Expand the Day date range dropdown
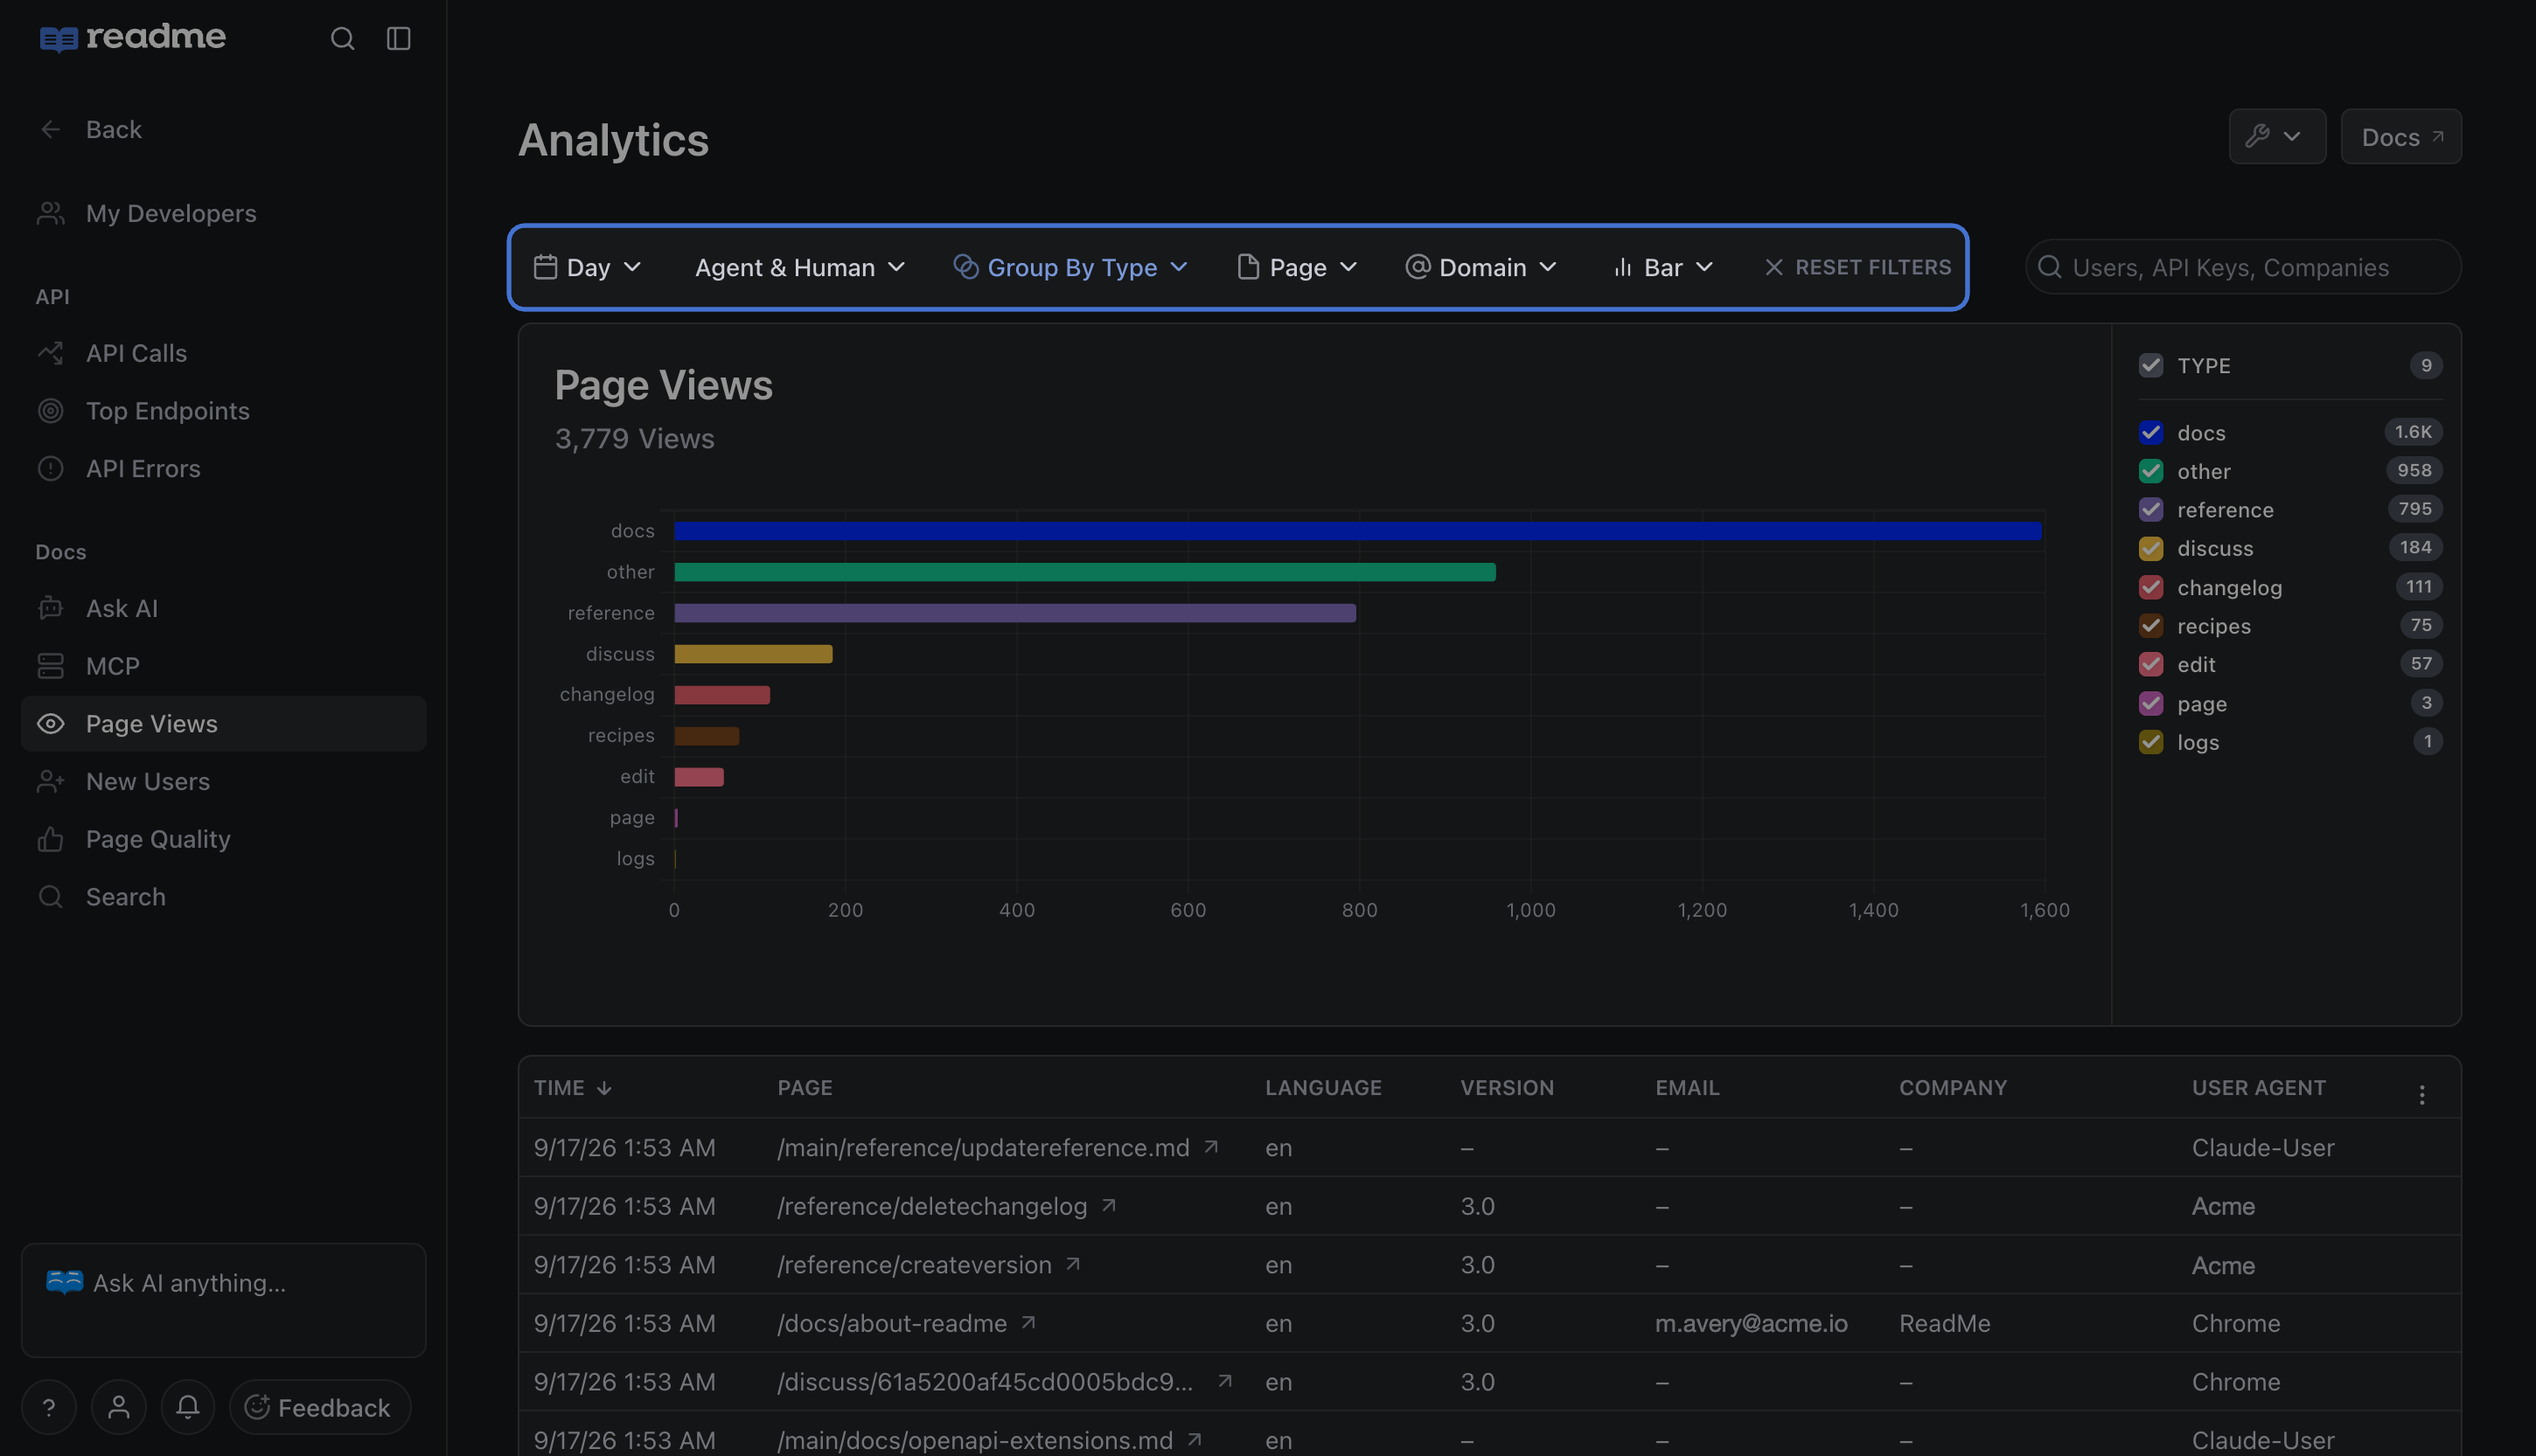Viewport: 2536px width, 1456px height. point(588,267)
